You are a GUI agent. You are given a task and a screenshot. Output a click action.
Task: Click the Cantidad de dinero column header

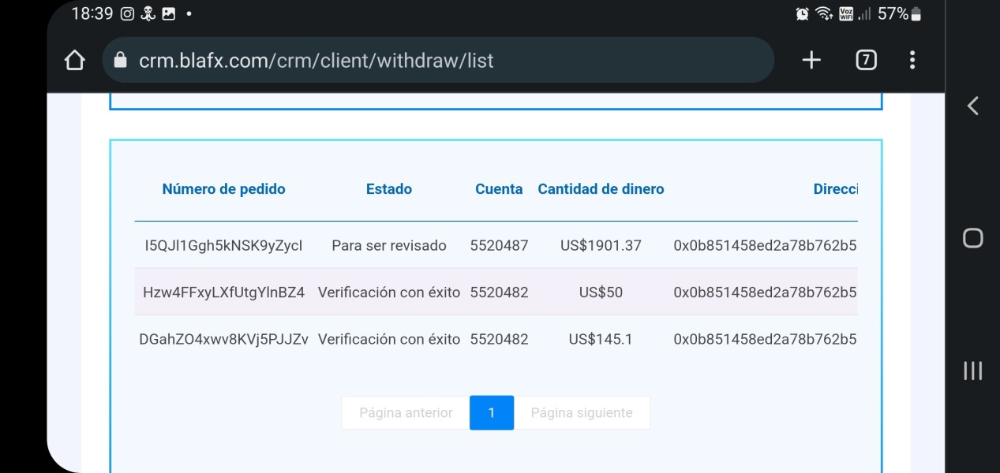[x=601, y=189]
